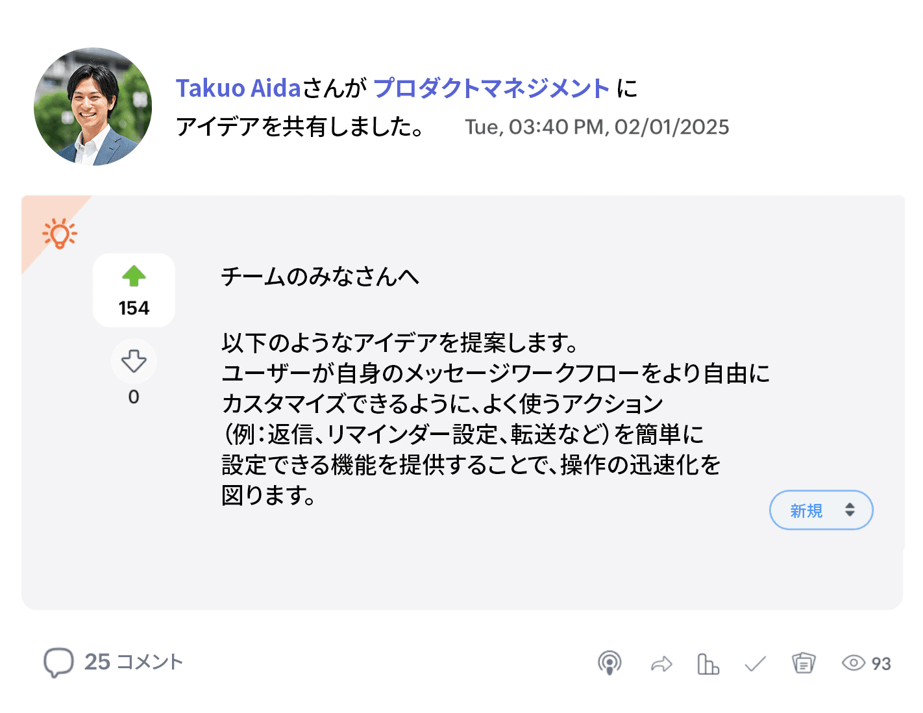Image resolution: width=923 pixels, height=713 pixels.
Task: Click the broadcast announcement icon
Action: click(x=609, y=664)
